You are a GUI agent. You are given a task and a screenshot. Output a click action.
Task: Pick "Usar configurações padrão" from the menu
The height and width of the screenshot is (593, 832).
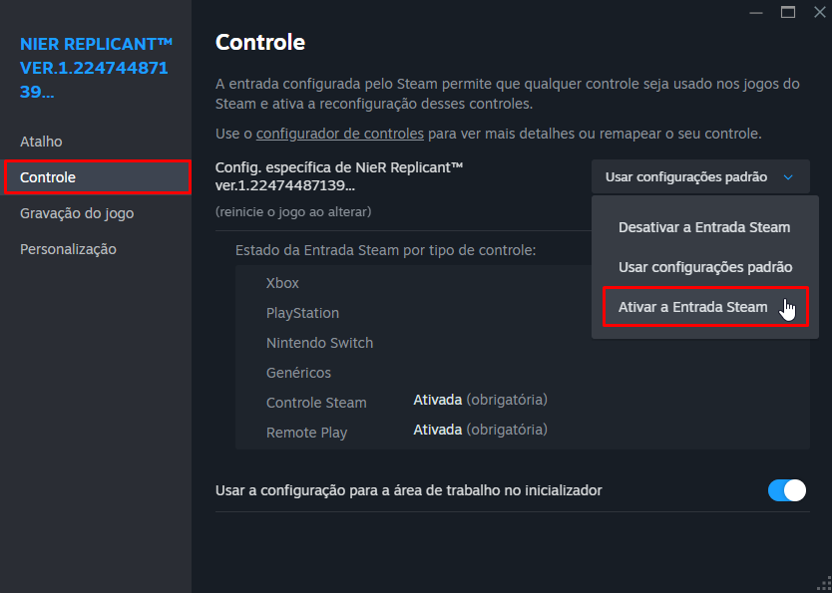pos(703,267)
